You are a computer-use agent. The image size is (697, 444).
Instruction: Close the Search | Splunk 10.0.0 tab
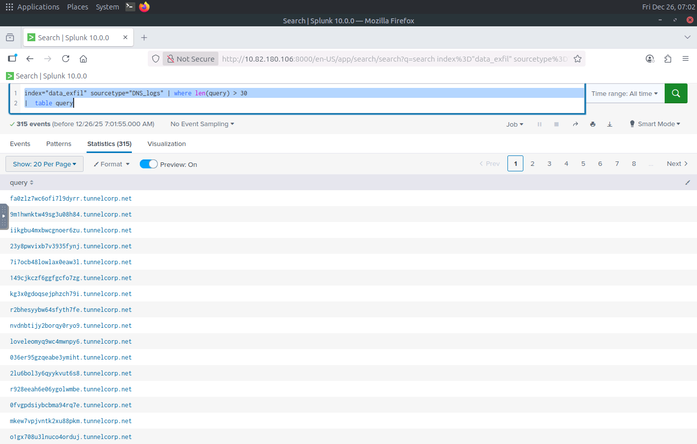(x=125, y=37)
